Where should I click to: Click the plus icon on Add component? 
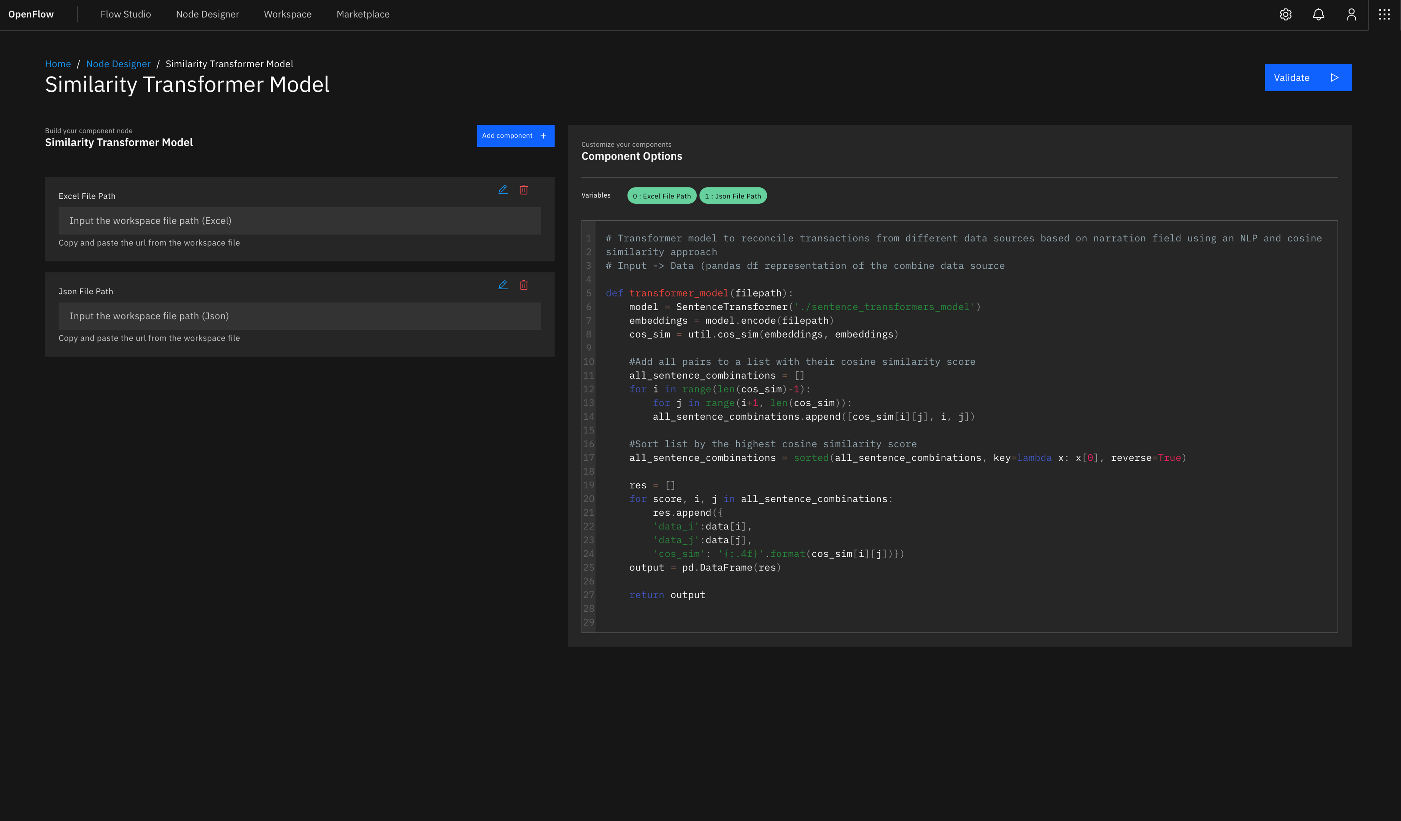click(x=543, y=136)
